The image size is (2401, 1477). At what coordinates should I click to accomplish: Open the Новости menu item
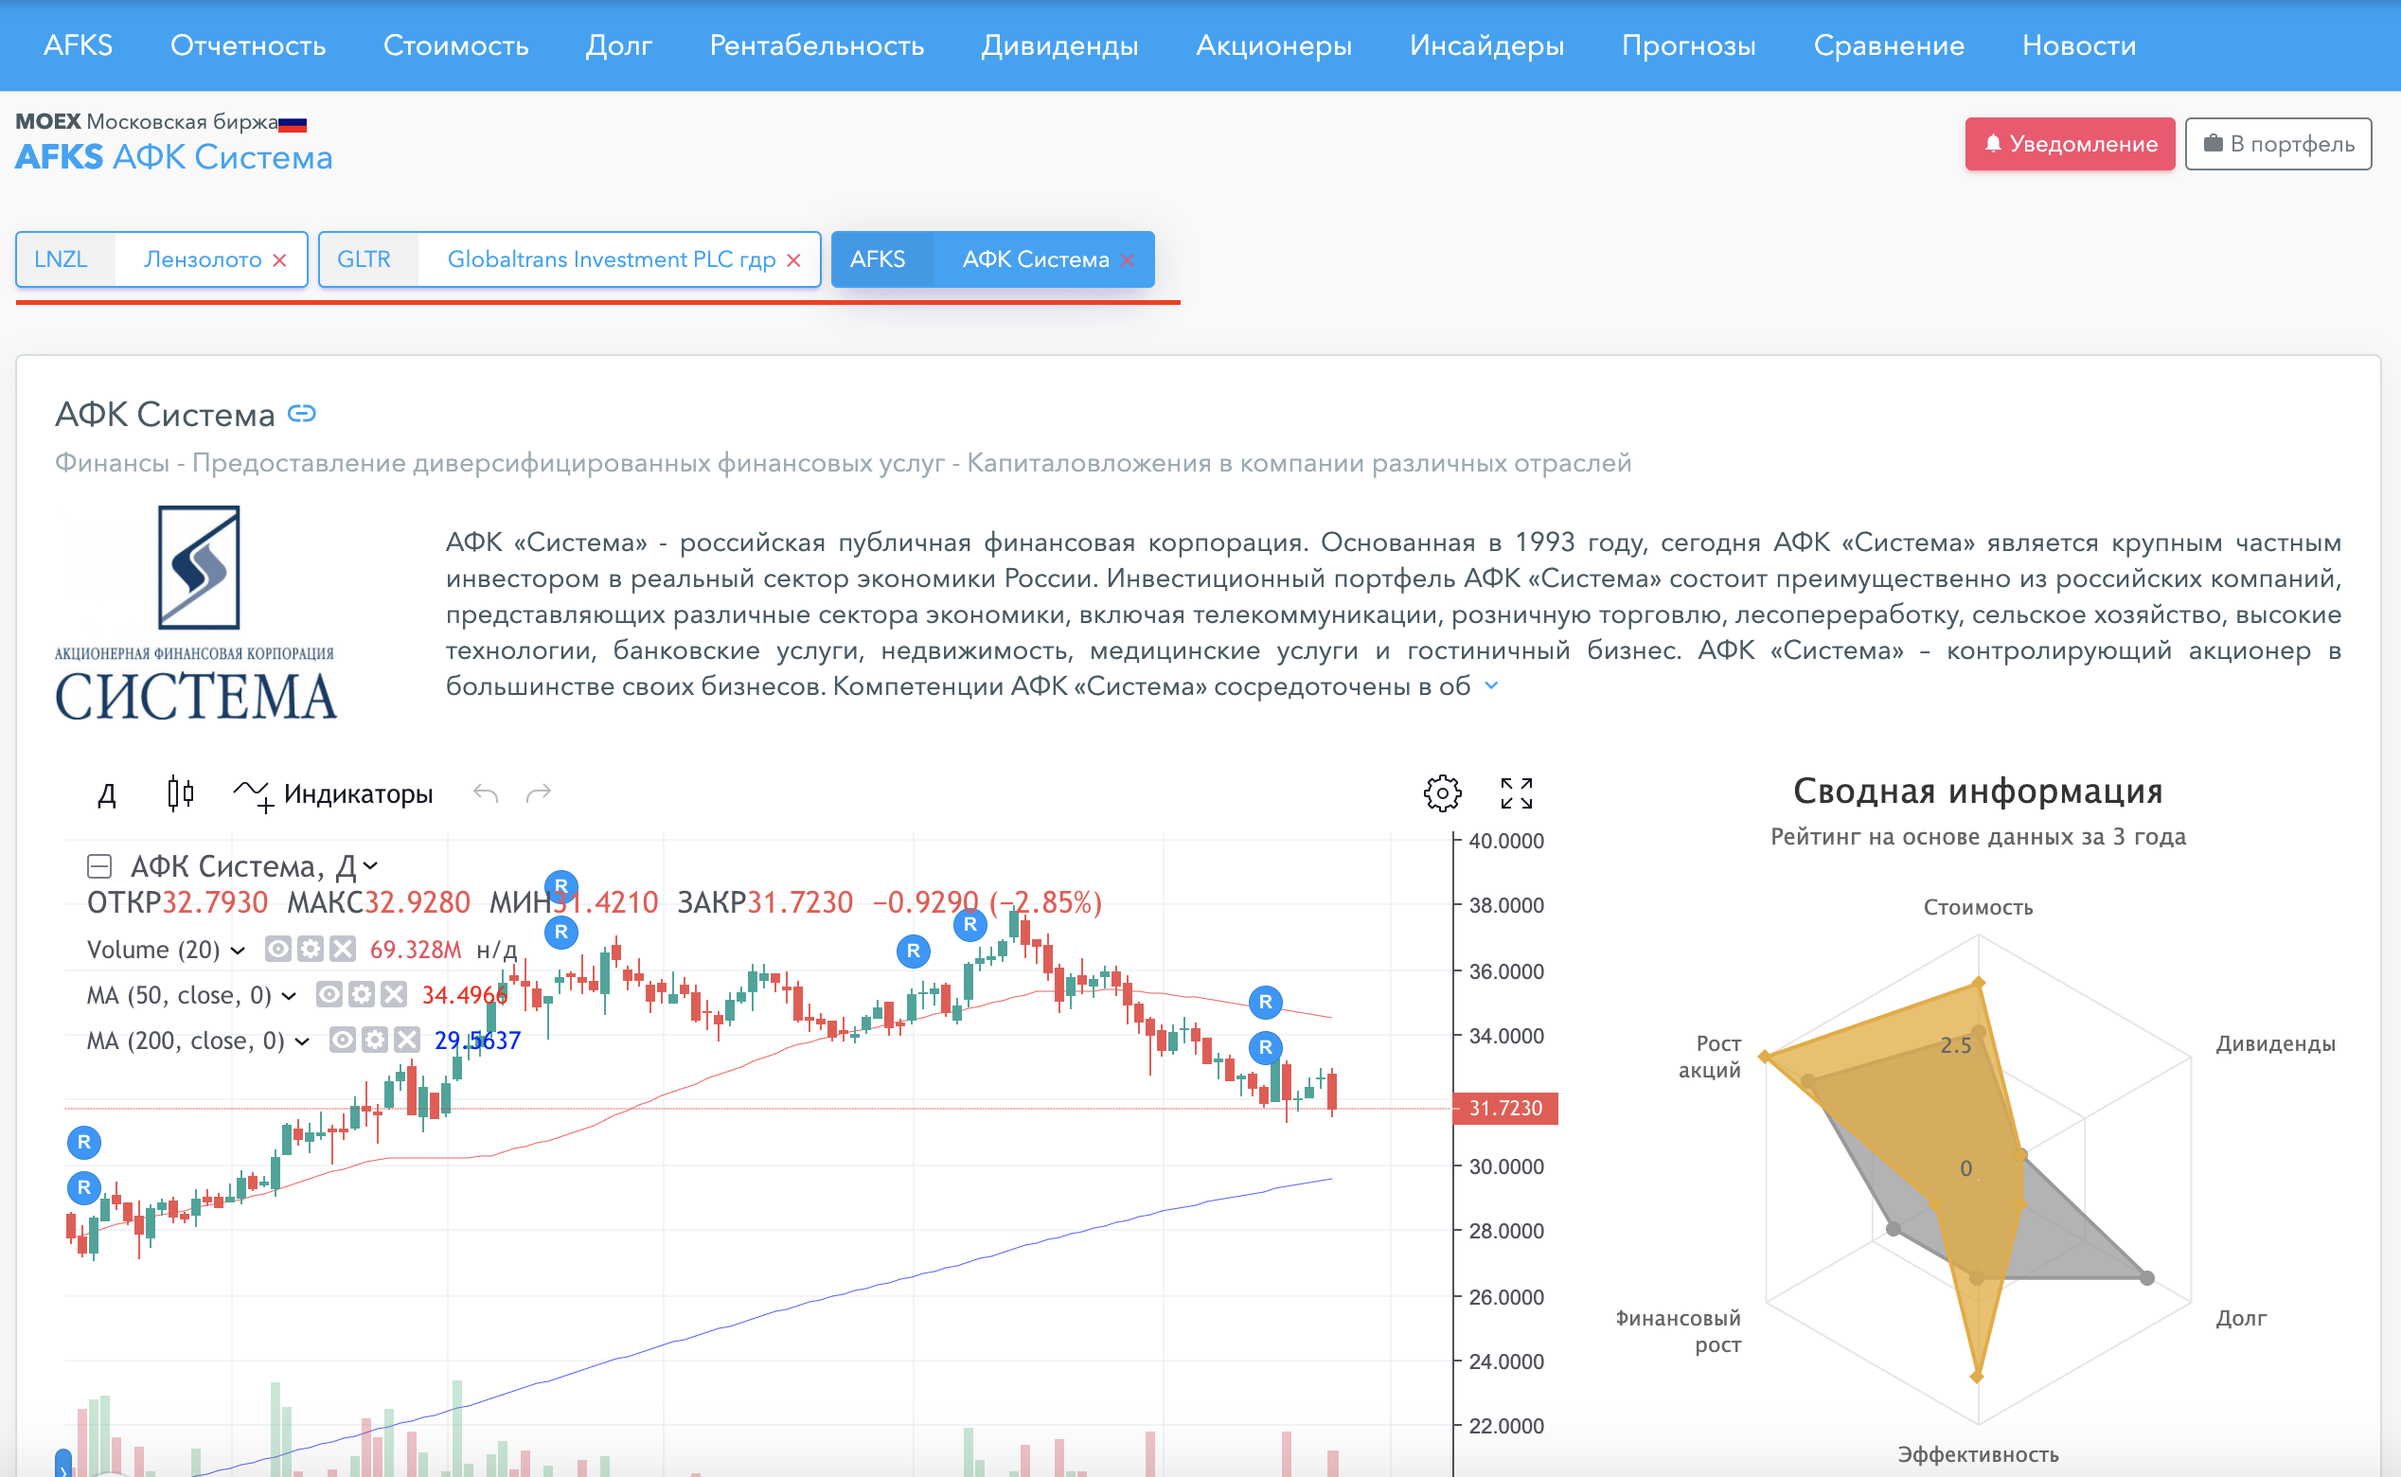2079,44
